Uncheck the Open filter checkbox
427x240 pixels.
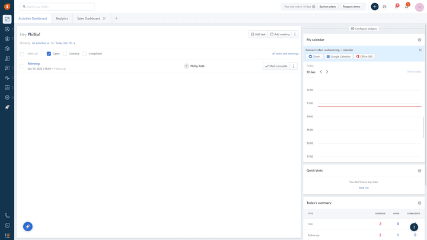coord(49,53)
